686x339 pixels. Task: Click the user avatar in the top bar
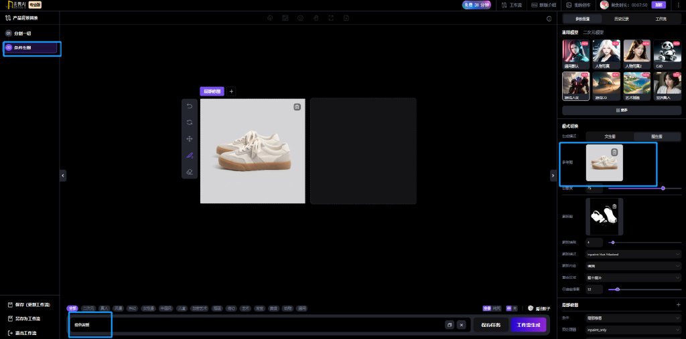[604, 5]
